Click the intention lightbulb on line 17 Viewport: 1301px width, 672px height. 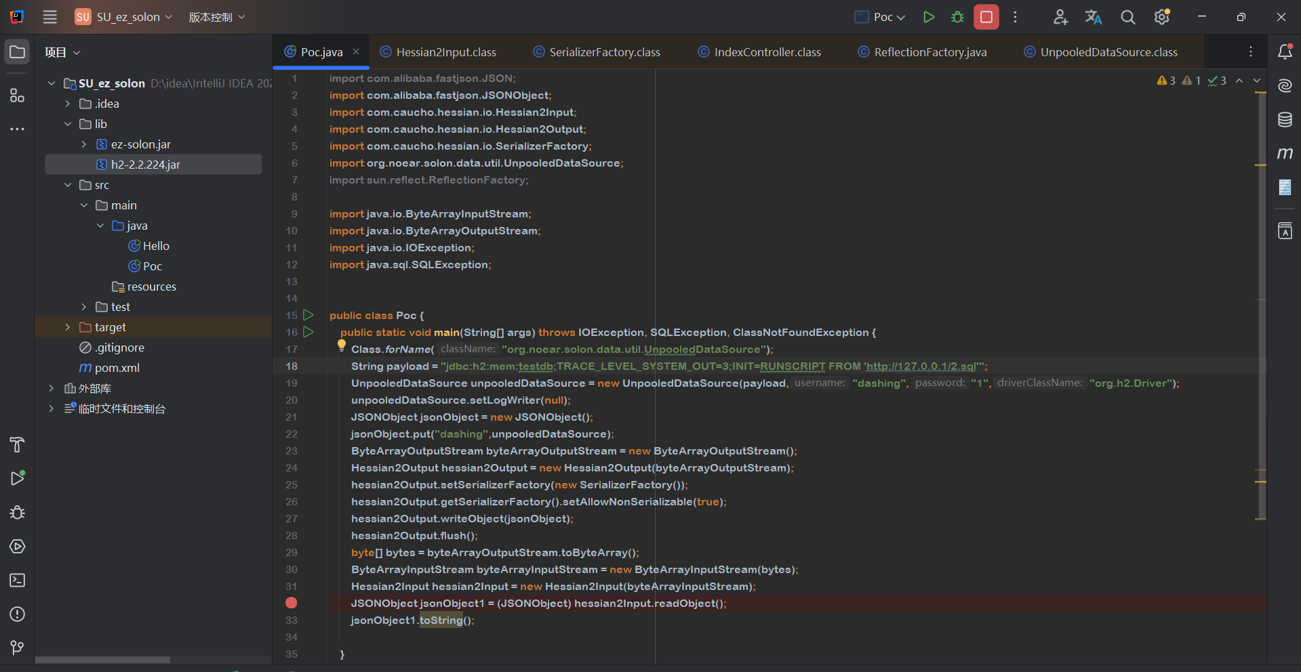point(342,345)
